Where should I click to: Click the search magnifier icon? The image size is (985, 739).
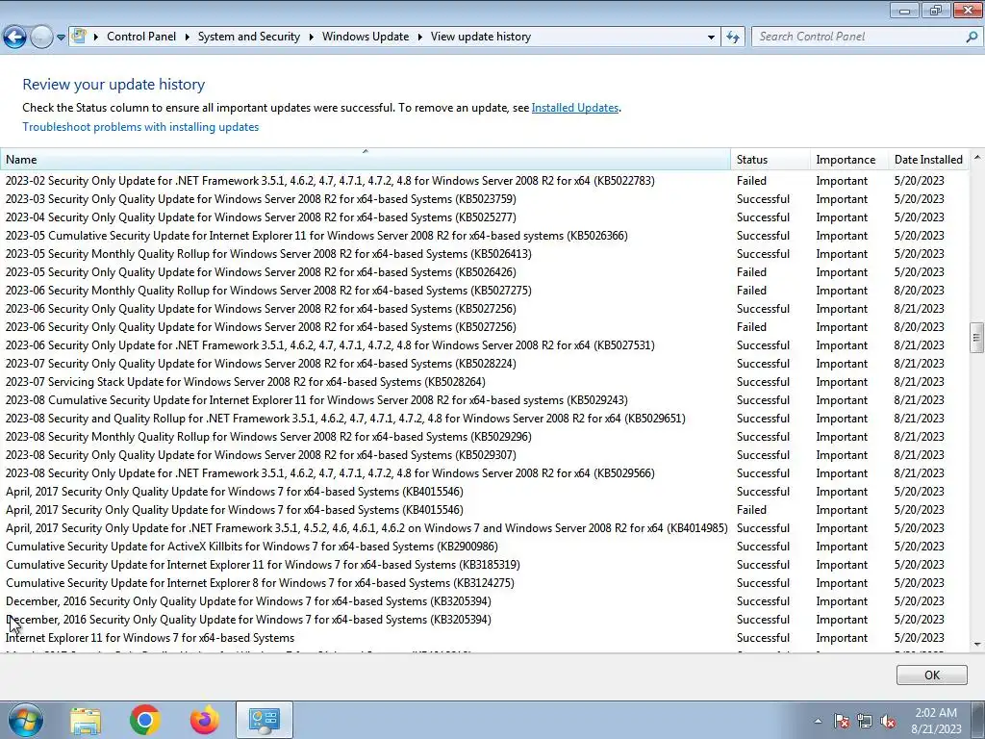tap(972, 37)
